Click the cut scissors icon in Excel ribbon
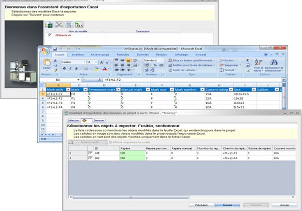Screen dimensions: 302x211 [55, 60]
